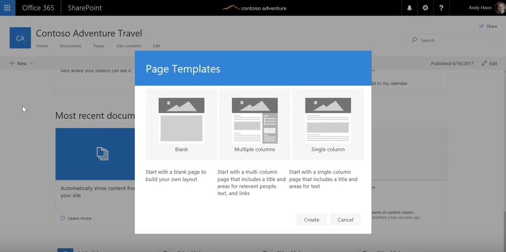Open the Home navigation item
506x252 pixels.
pos(42,46)
